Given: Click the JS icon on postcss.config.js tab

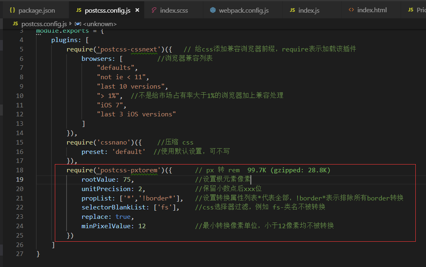Looking at the screenshot, I should [x=79, y=10].
